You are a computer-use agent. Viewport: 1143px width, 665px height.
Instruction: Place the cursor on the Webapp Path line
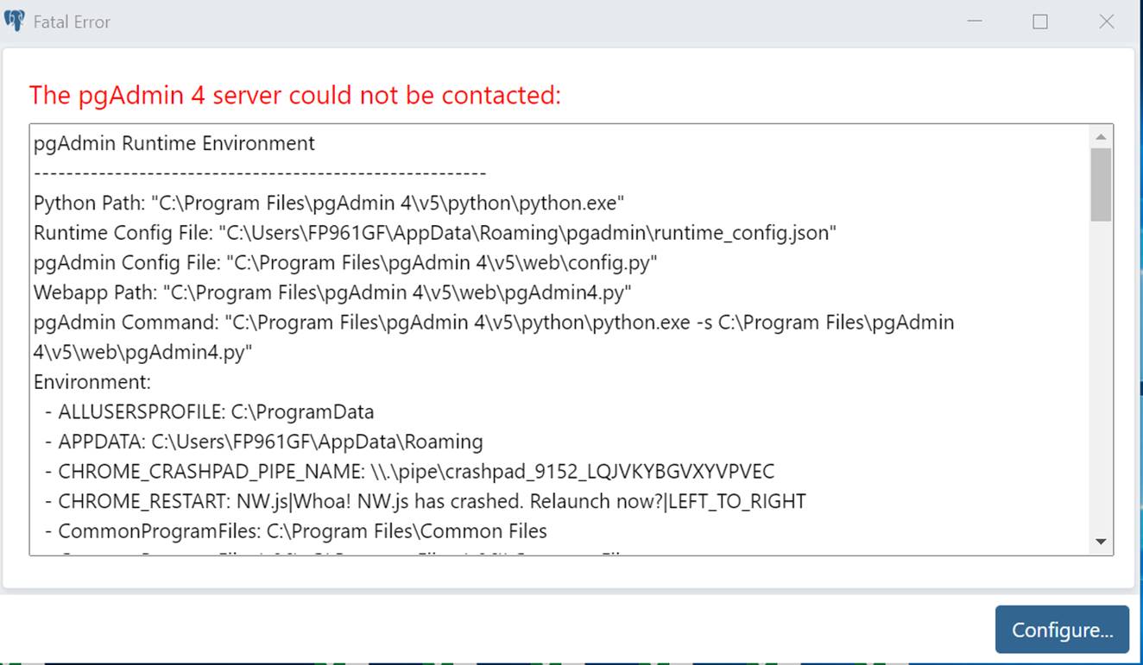(x=332, y=292)
